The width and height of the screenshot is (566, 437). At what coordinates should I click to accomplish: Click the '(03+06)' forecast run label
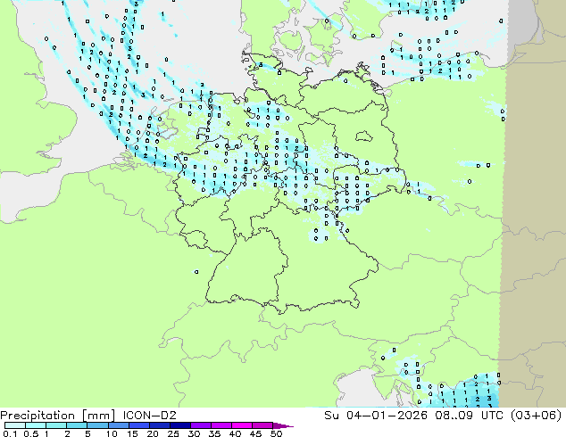[x=537, y=416]
